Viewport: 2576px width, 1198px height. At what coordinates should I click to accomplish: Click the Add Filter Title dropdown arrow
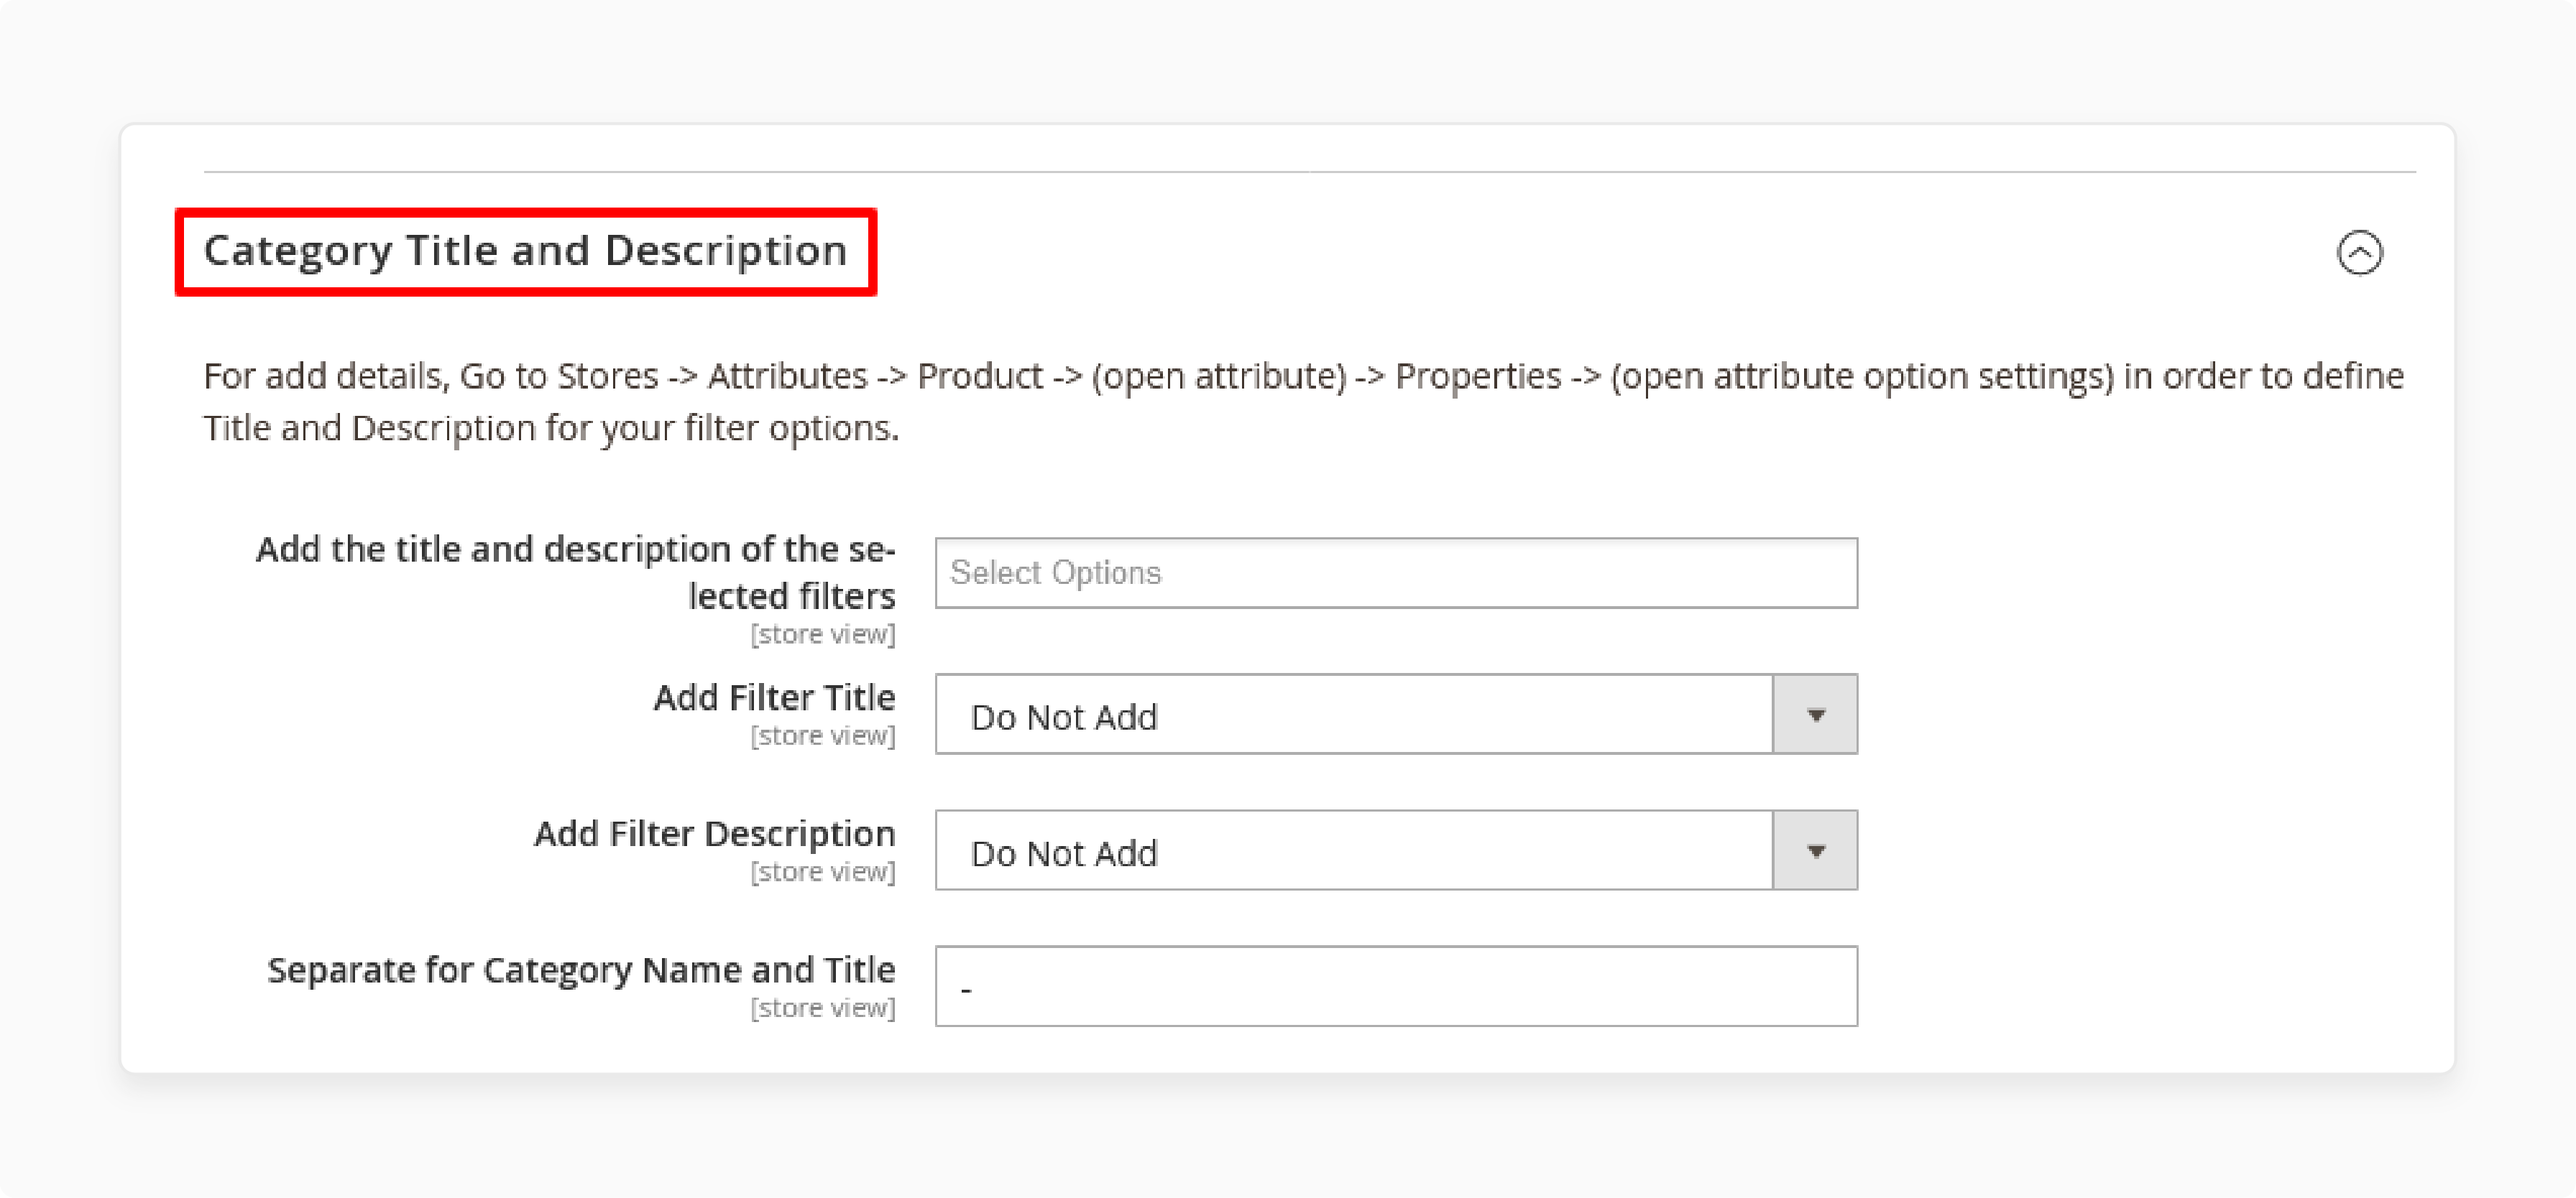[1816, 715]
